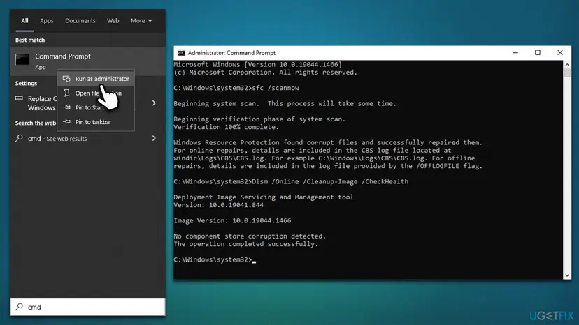Click the search box magnifier icon
Image resolution: width=579 pixels, height=325 pixels.
[20, 307]
